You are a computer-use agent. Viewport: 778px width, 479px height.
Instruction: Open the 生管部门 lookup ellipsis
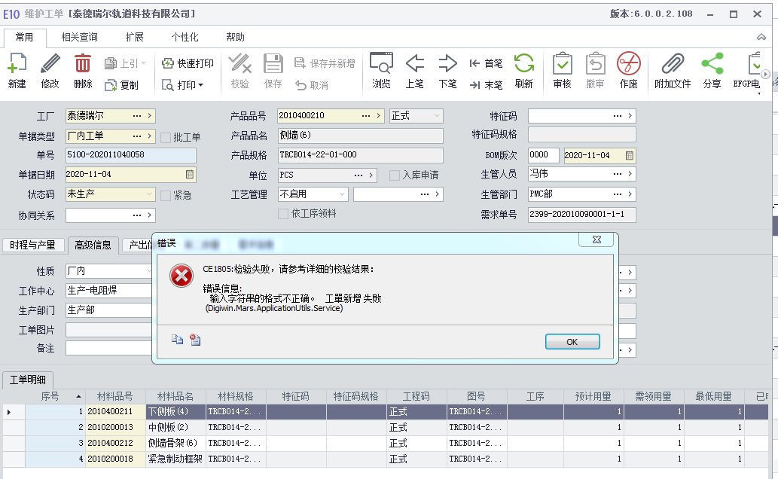[x=618, y=194]
